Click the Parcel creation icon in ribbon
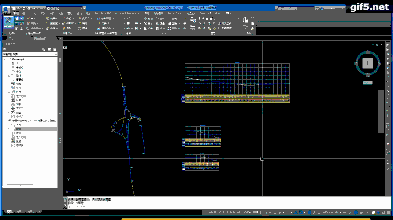 click(x=52, y=18)
